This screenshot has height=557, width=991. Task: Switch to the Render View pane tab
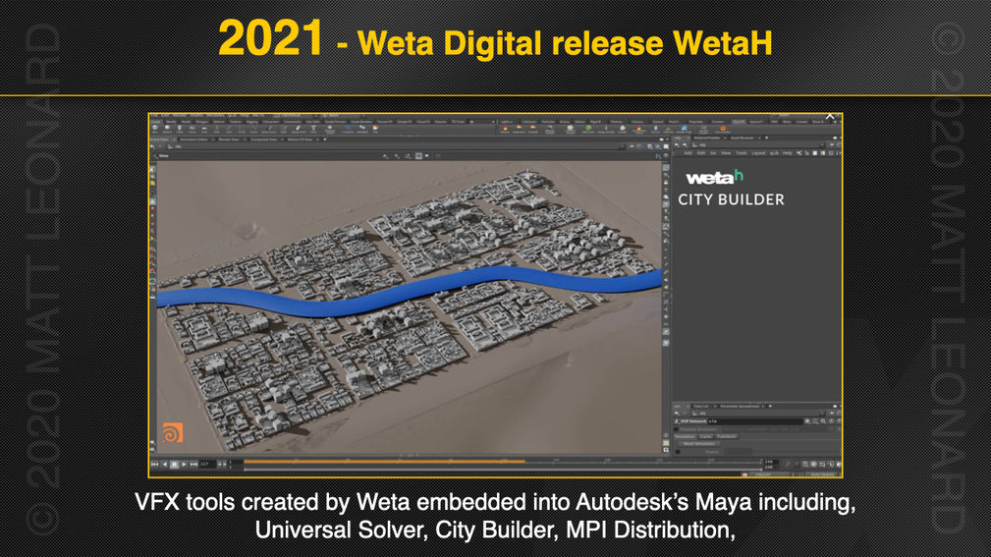pos(229,139)
